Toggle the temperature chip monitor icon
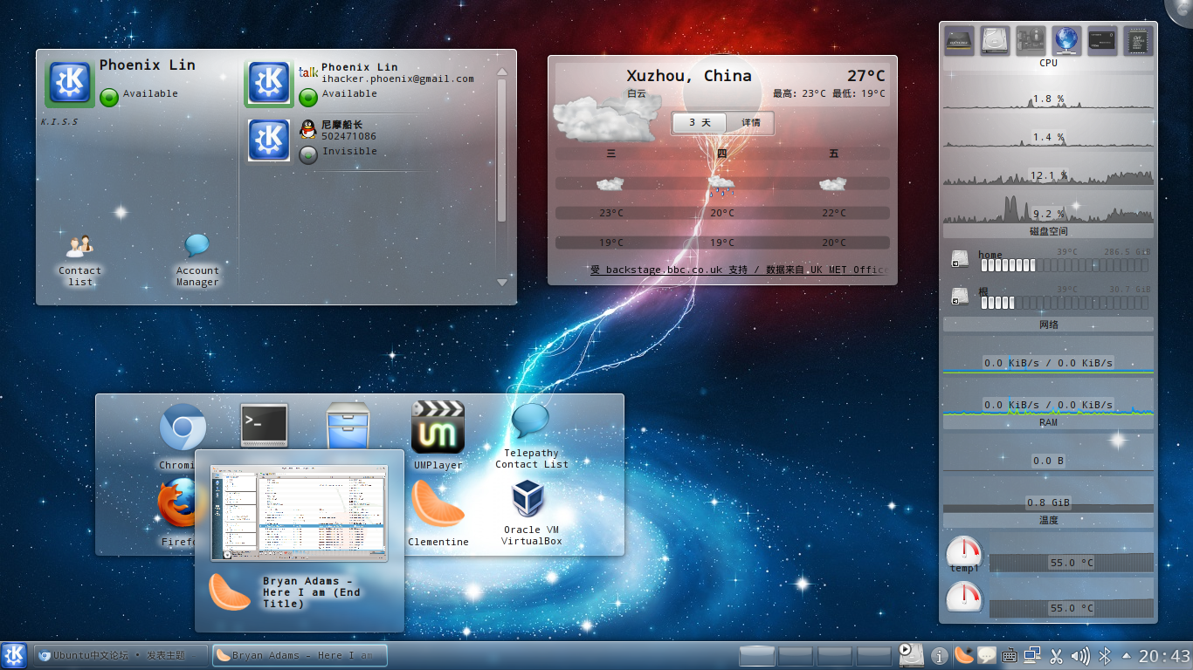 coord(1138,40)
